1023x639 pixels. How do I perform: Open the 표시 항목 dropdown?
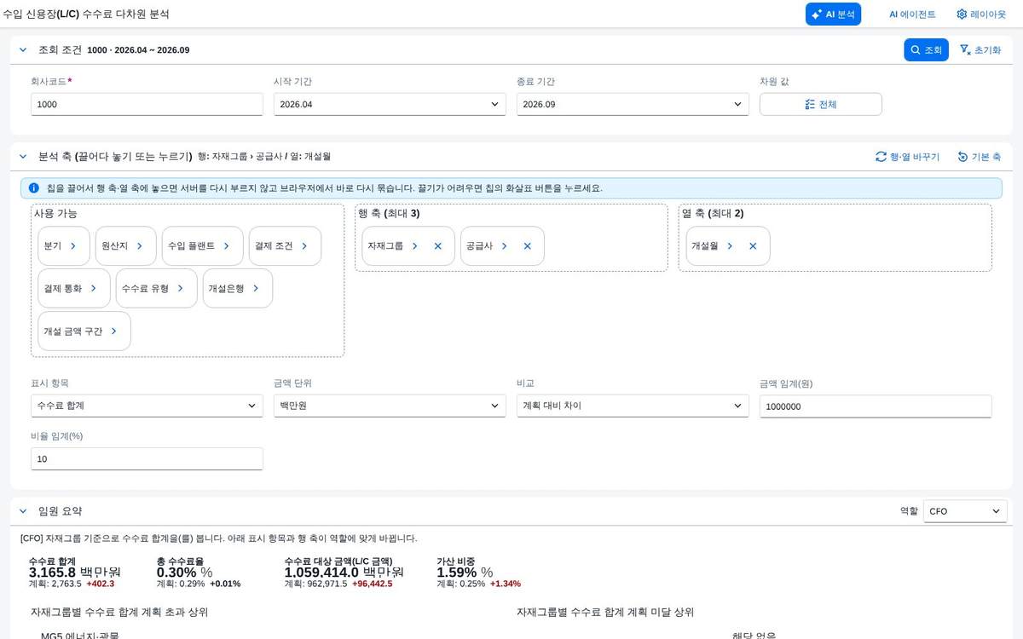click(147, 406)
